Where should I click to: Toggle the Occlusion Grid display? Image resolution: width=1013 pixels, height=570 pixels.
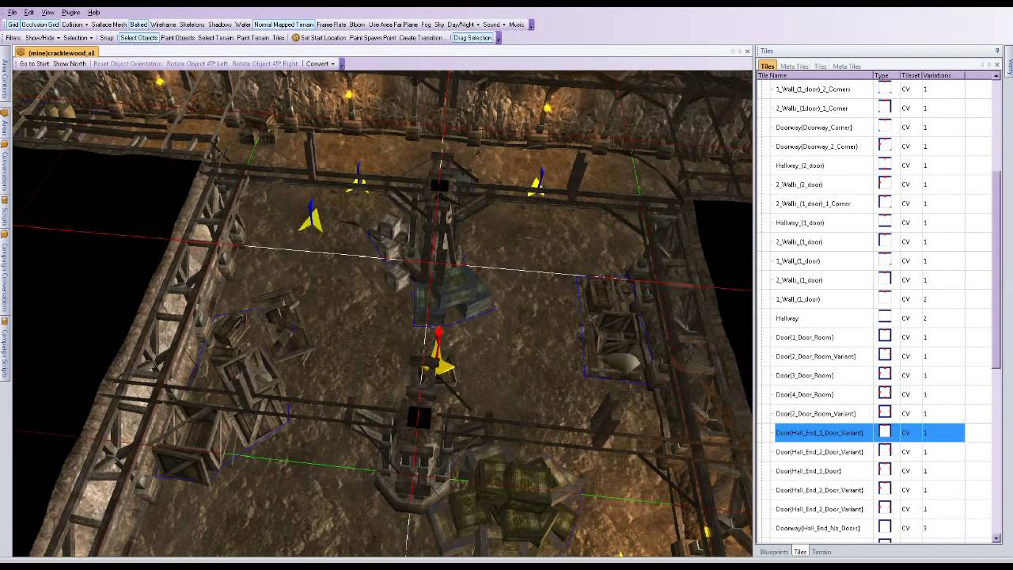click(x=40, y=25)
